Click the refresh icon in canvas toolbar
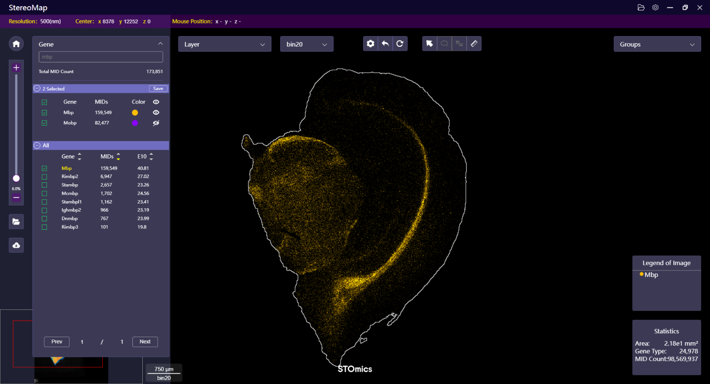This screenshot has height=384, width=710. (400, 44)
